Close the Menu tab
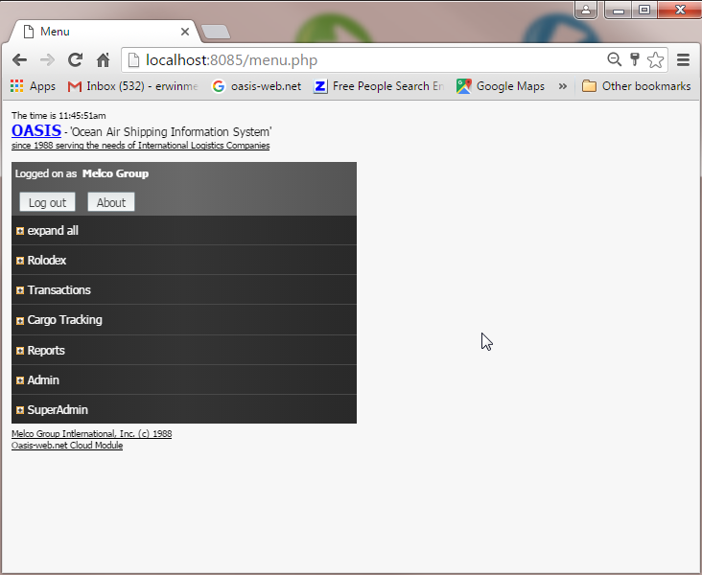 [185, 32]
